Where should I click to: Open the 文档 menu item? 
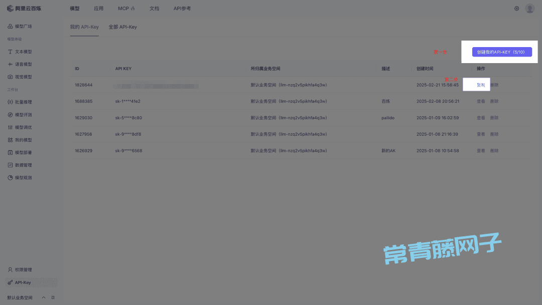pos(154,8)
